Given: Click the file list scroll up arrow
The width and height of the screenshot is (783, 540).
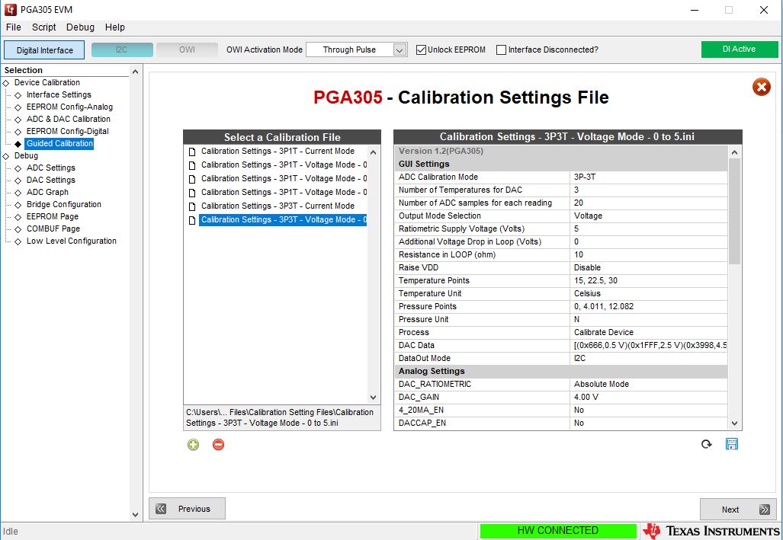Looking at the screenshot, I should (374, 152).
